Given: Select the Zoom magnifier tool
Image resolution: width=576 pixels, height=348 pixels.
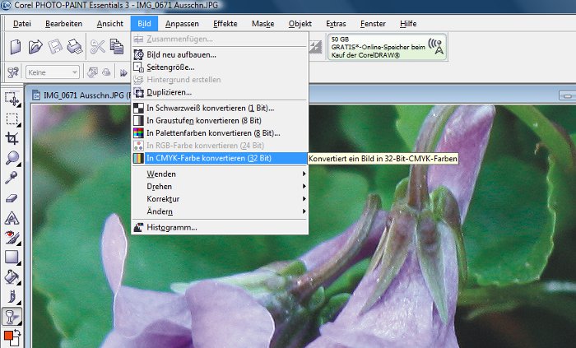Looking at the screenshot, I should pos(12,158).
